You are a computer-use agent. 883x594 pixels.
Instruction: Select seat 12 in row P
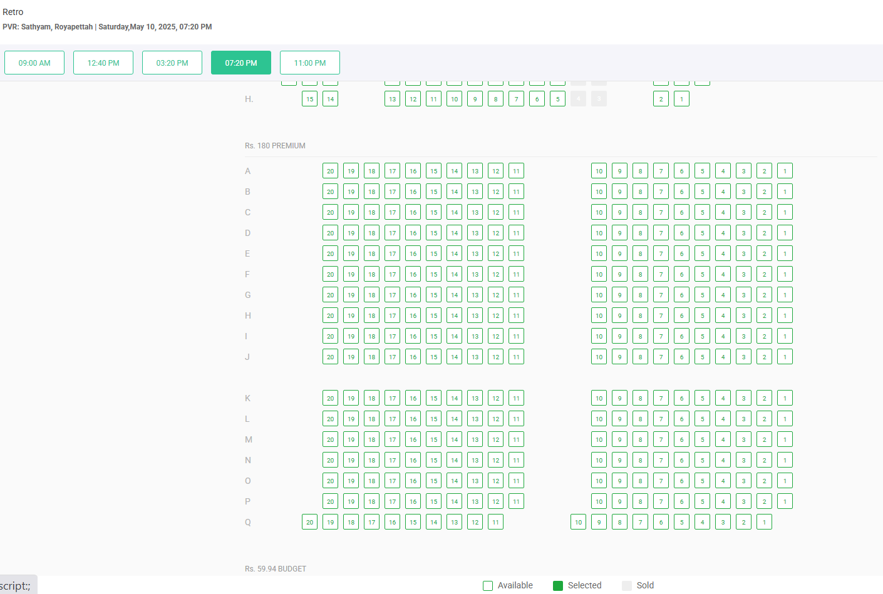click(495, 501)
